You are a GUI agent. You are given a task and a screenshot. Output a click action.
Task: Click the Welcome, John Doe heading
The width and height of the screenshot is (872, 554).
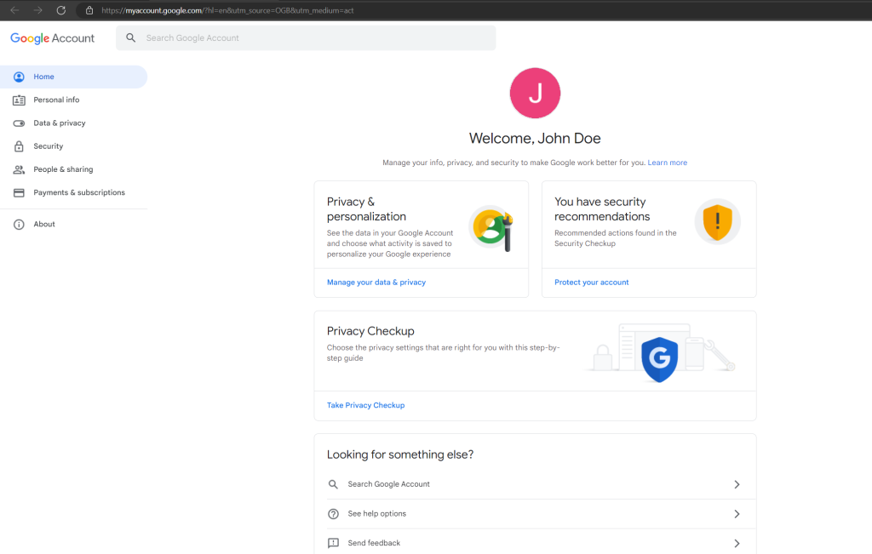point(535,139)
